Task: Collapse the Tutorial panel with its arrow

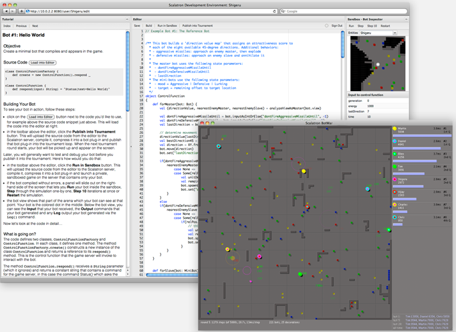Action: (127, 19)
